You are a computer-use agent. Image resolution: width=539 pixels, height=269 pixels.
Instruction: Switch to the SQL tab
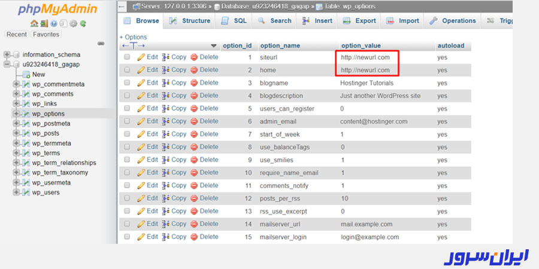[234, 21]
